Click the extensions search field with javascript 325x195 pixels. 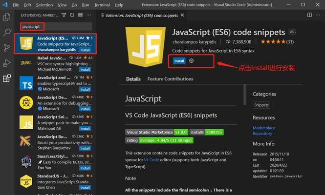point(56,26)
